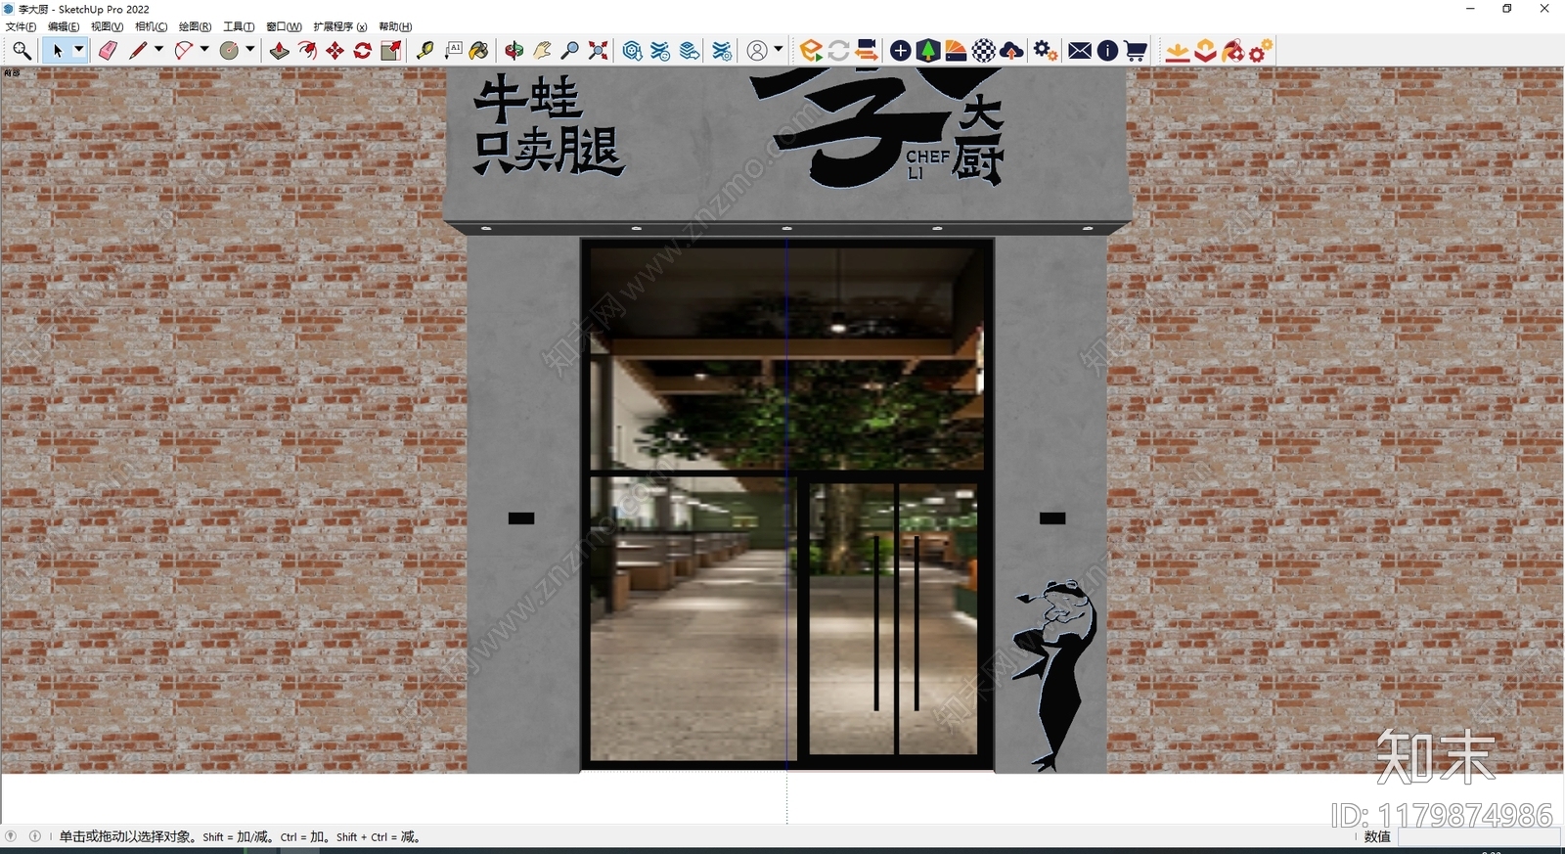
Task: Select the frog silhouette graphic on the wall
Action: tap(1054, 675)
